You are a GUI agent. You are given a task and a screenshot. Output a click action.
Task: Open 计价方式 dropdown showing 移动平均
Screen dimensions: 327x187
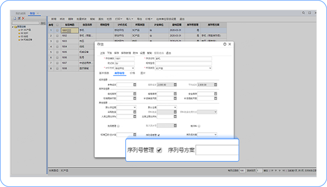(x=125, y=68)
